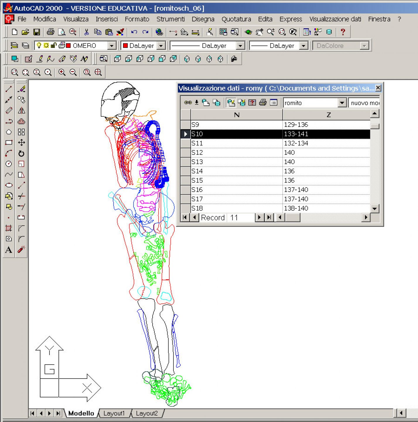Go to previous record in data view

[x=195, y=217]
